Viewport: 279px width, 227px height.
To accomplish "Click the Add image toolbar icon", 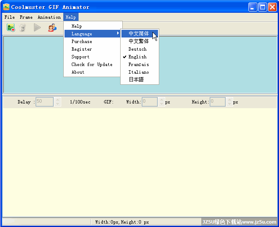I will click(11, 28).
